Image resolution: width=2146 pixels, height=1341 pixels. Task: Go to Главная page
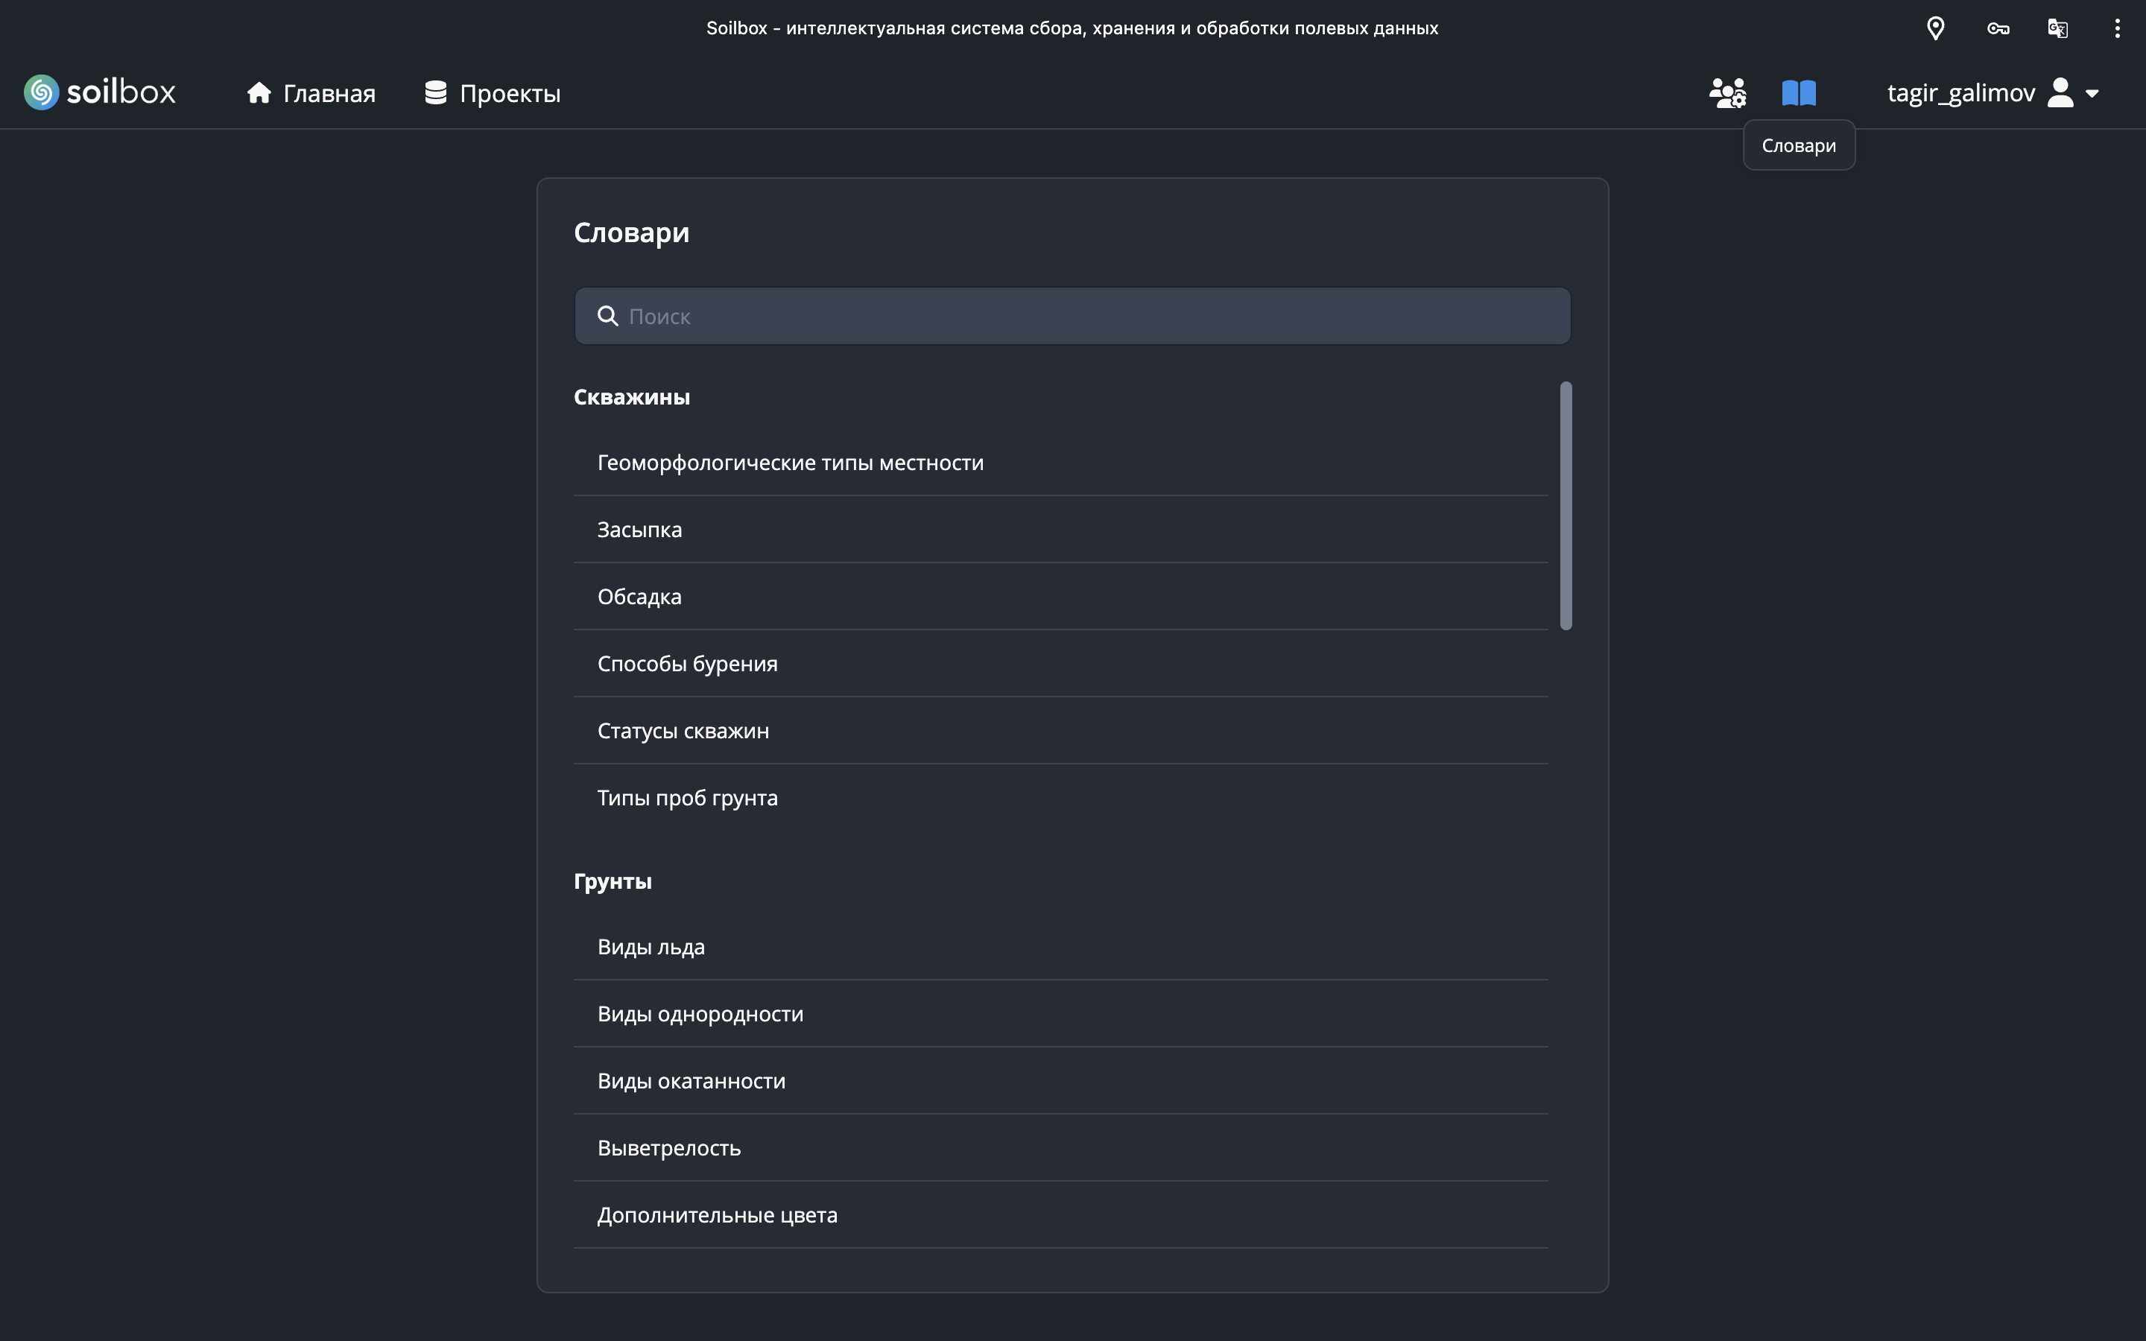[311, 93]
